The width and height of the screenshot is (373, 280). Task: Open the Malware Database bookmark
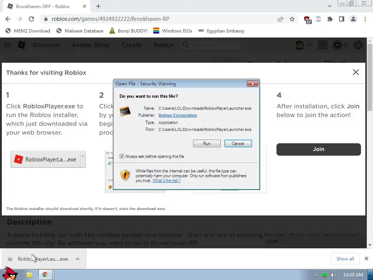tap(80, 31)
